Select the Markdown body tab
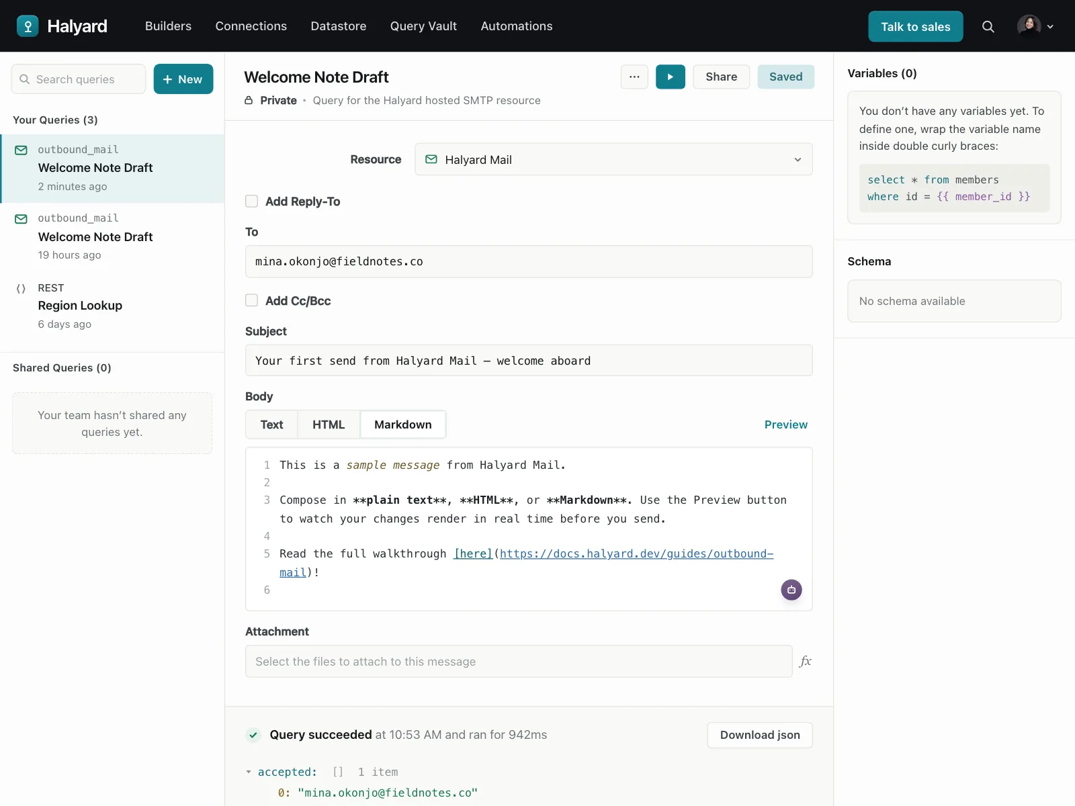Screen dimensions: 1075x806 [403, 424]
